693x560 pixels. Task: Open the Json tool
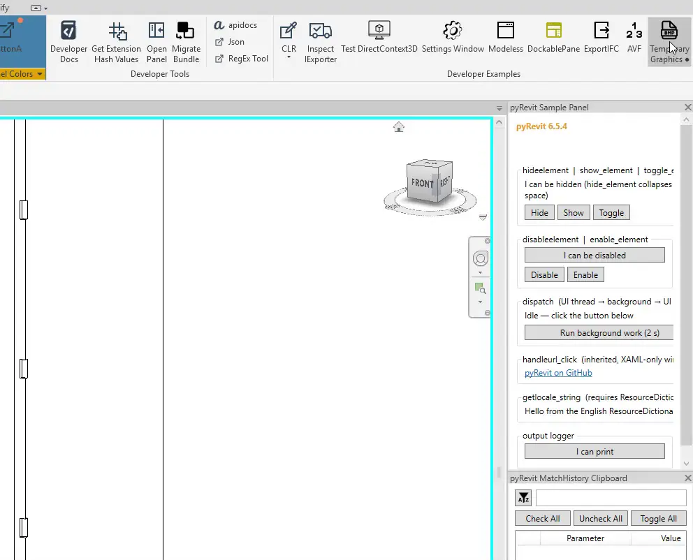(230, 42)
